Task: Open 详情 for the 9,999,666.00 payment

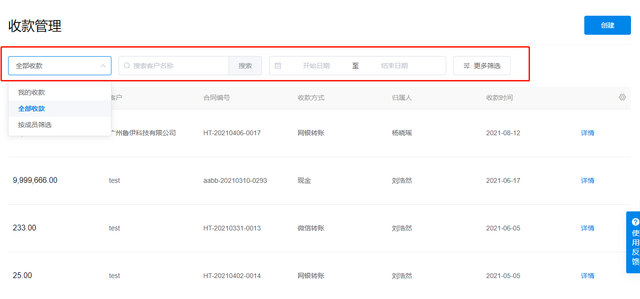Action: (x=588, y=180)
